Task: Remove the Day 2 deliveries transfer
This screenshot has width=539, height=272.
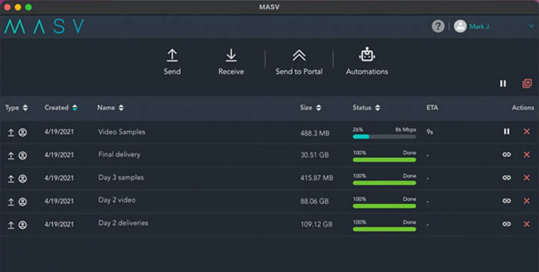Action: click(526, 224)
